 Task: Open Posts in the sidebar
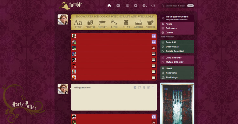click(177, 24)
